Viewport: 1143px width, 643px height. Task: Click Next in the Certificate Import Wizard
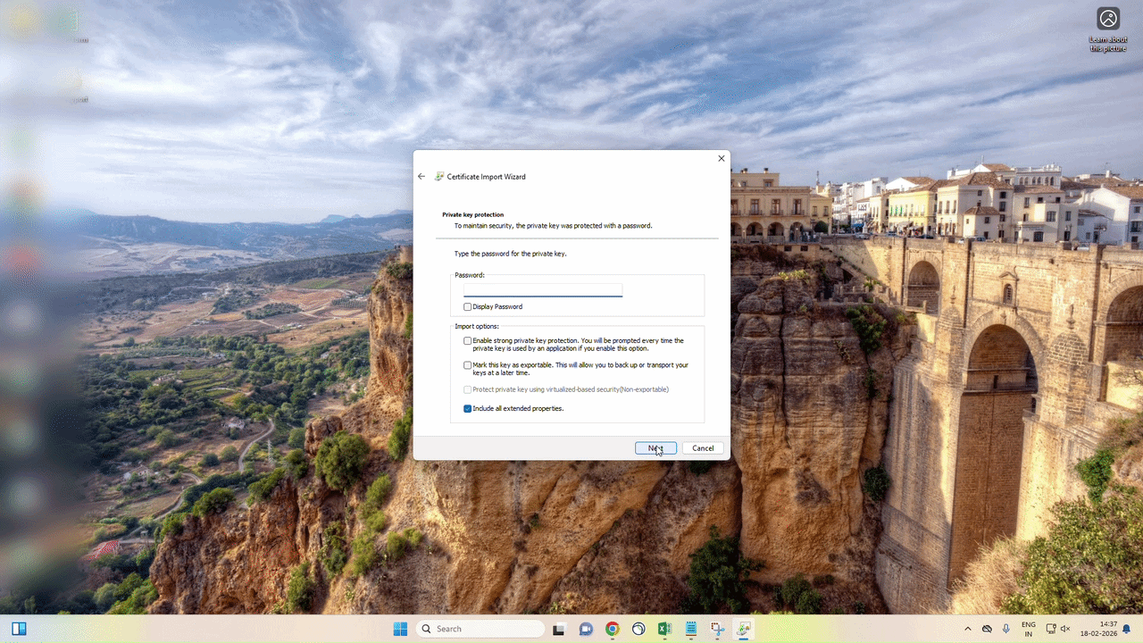point(655,447)
